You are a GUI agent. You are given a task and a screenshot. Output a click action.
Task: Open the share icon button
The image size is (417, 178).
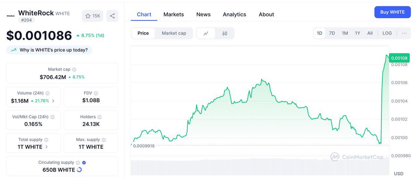pyautogui.click(x=112, y=16)
